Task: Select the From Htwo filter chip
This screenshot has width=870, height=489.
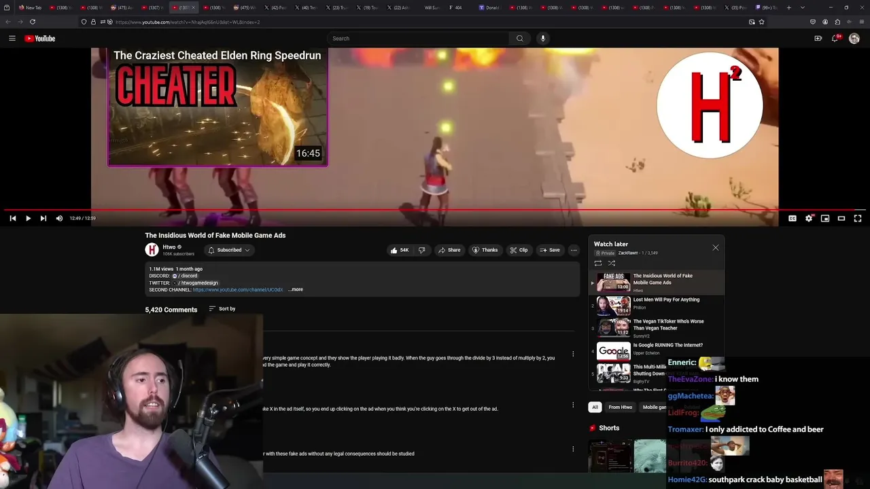Action: pos(621,407)
